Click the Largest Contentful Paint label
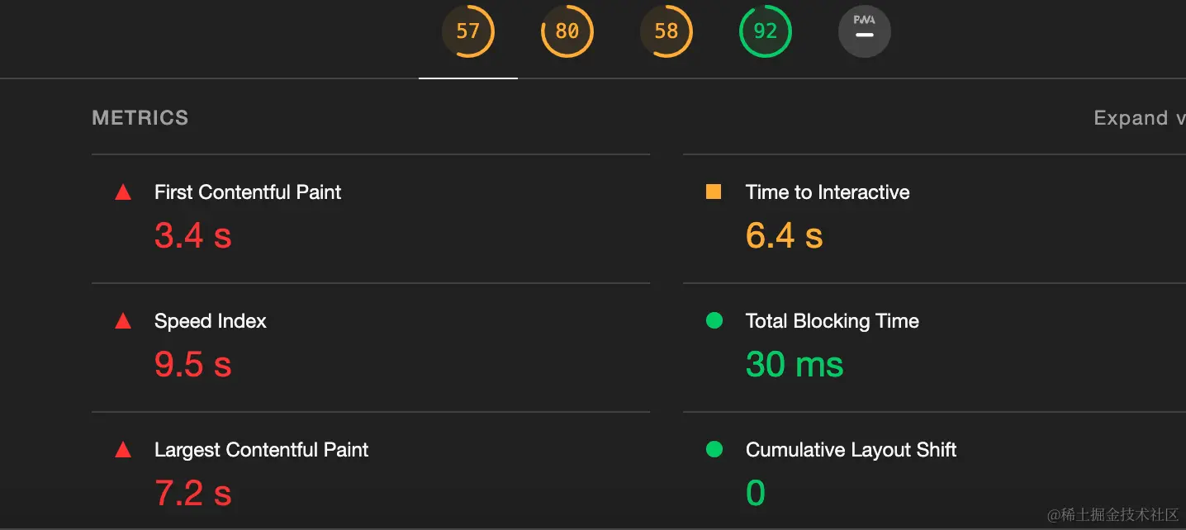This screenshot has width=1186, height=530. [x=261, y=450]
